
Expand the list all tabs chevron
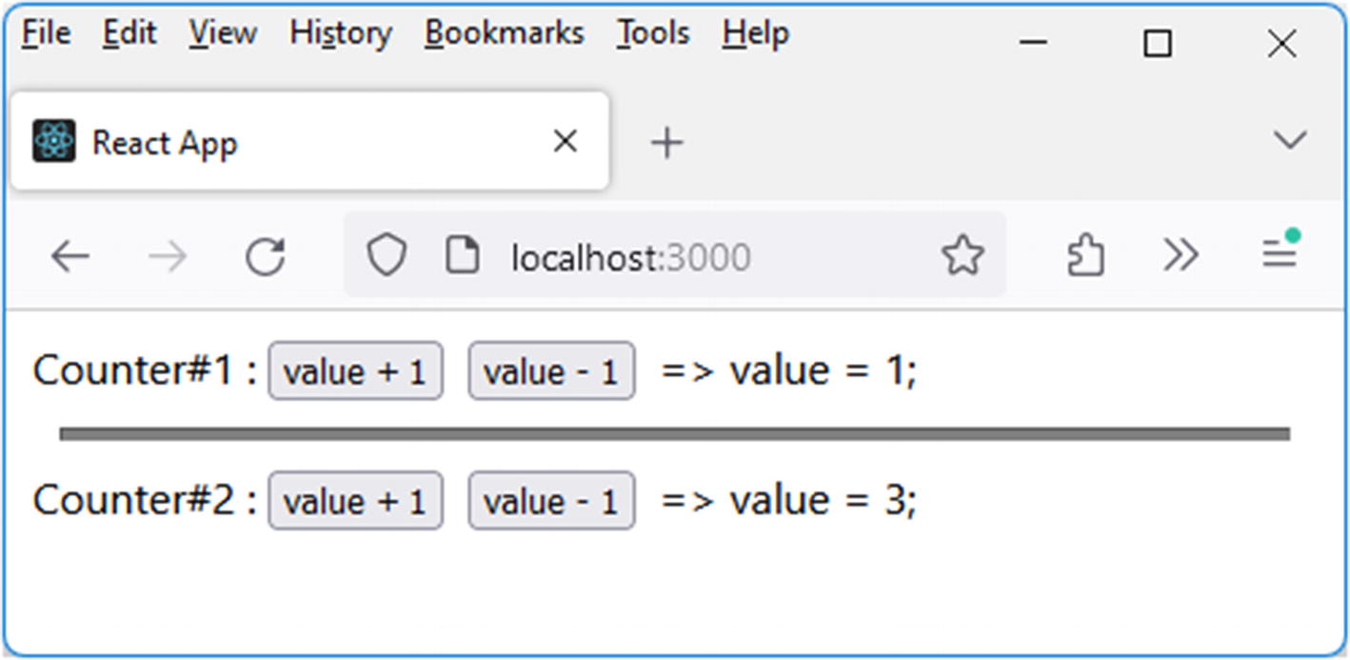[1289, 141]
